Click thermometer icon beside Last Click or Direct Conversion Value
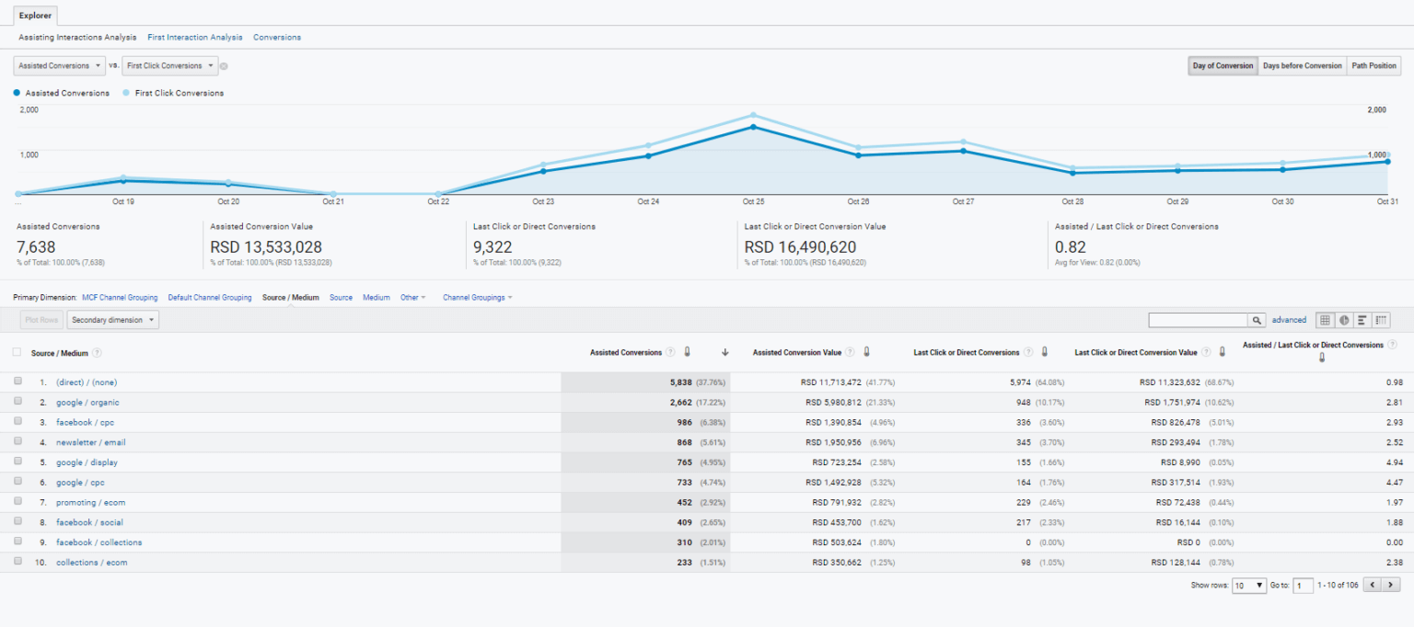This screenshot has width=1414, height=627. pos(1223,352)
